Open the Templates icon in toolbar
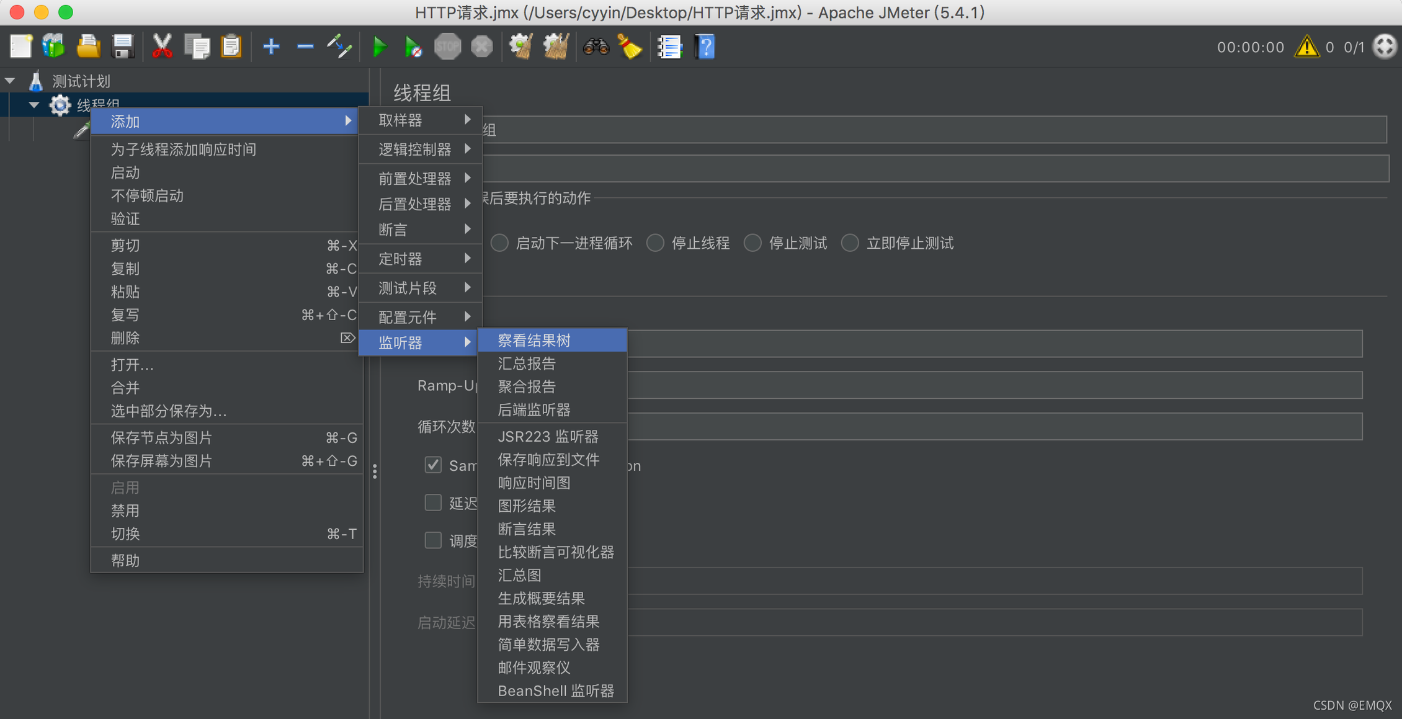This screenshot has height=719, width=1402. 54,47
